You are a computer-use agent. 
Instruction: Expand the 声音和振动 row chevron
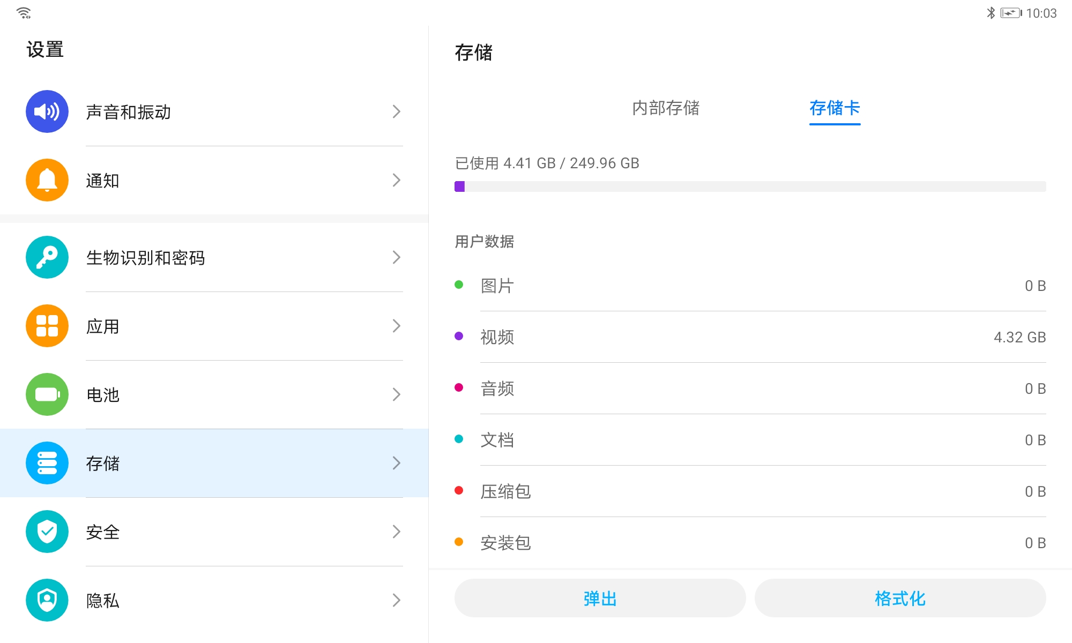click(x=396, y=111)
